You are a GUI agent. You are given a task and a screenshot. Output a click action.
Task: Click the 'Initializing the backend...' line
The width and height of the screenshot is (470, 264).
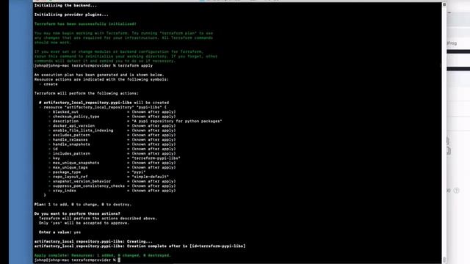tap(65, 5)
